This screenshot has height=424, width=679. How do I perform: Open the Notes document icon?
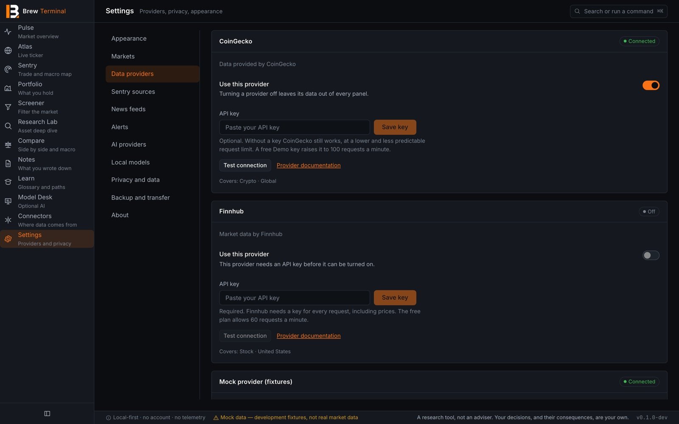[x=8, y=164]
